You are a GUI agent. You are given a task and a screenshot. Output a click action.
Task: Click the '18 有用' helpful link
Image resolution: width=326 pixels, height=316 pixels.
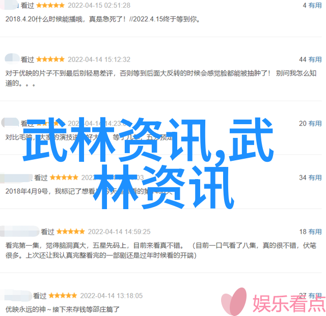(310, 232)
